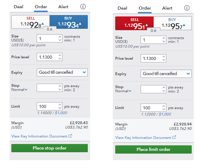Viewport: 202px width, 168px height.
Task: Open external link icon beside right Key Information Document
Action: click(174, 137)
